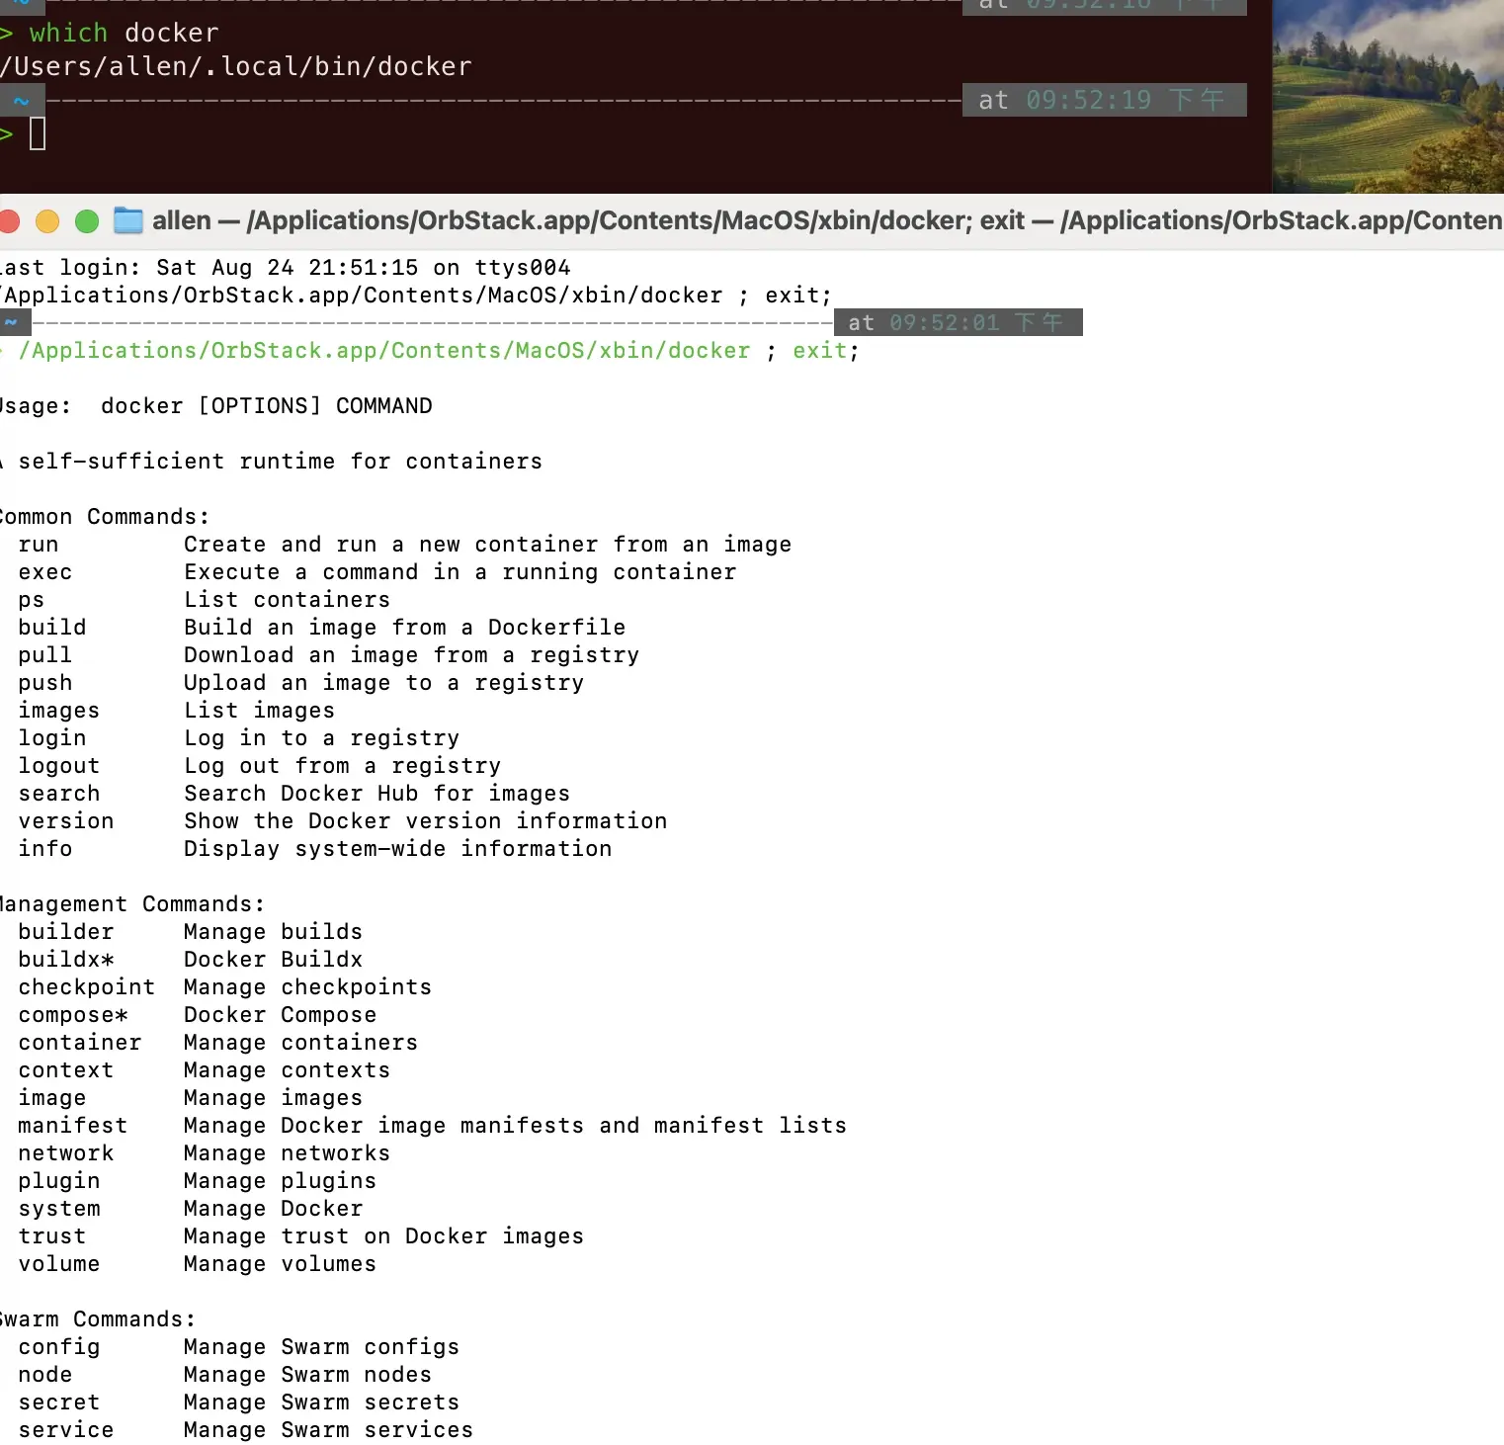Select the 'Manage Swarm services' description

tap(329, 1430)
